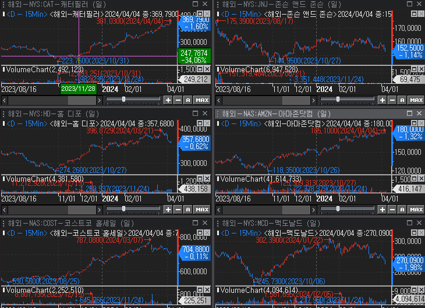Click the scroll-left arrow on JNJ chart
Viewport: 425px width, 308px height.
(x=219, y=100)
